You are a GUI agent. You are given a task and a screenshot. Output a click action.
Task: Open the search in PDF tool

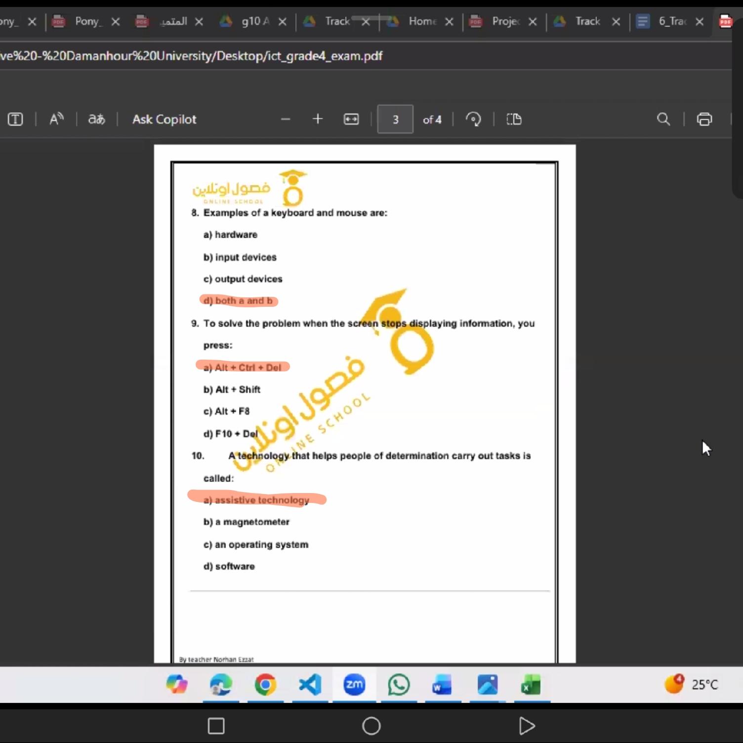click(x=663, y=119)
